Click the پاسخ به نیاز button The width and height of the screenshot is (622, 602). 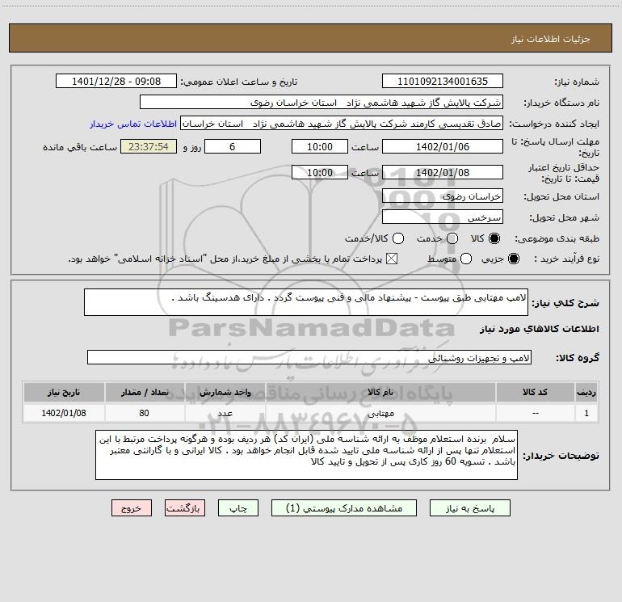coord(469,508)
